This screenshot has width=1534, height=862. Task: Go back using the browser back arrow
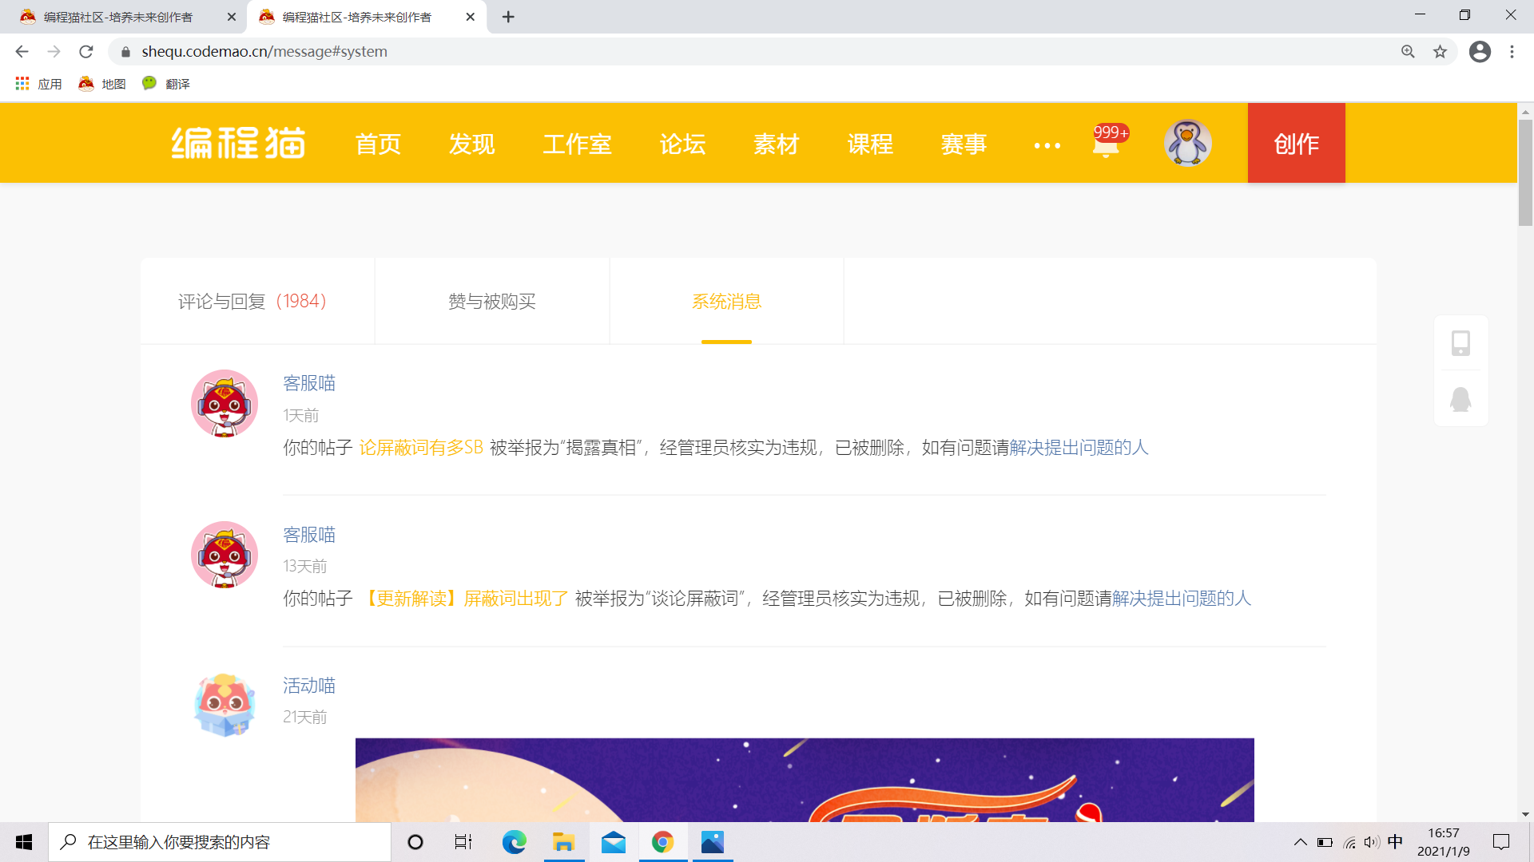pos(22,52)
